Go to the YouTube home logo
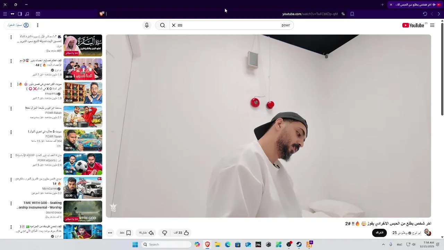The image size is (444, 250). click(413, 25)
